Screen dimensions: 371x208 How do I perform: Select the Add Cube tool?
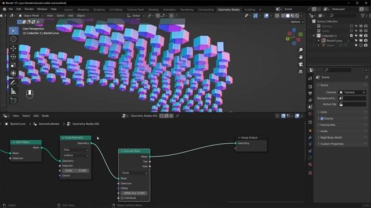13,101
